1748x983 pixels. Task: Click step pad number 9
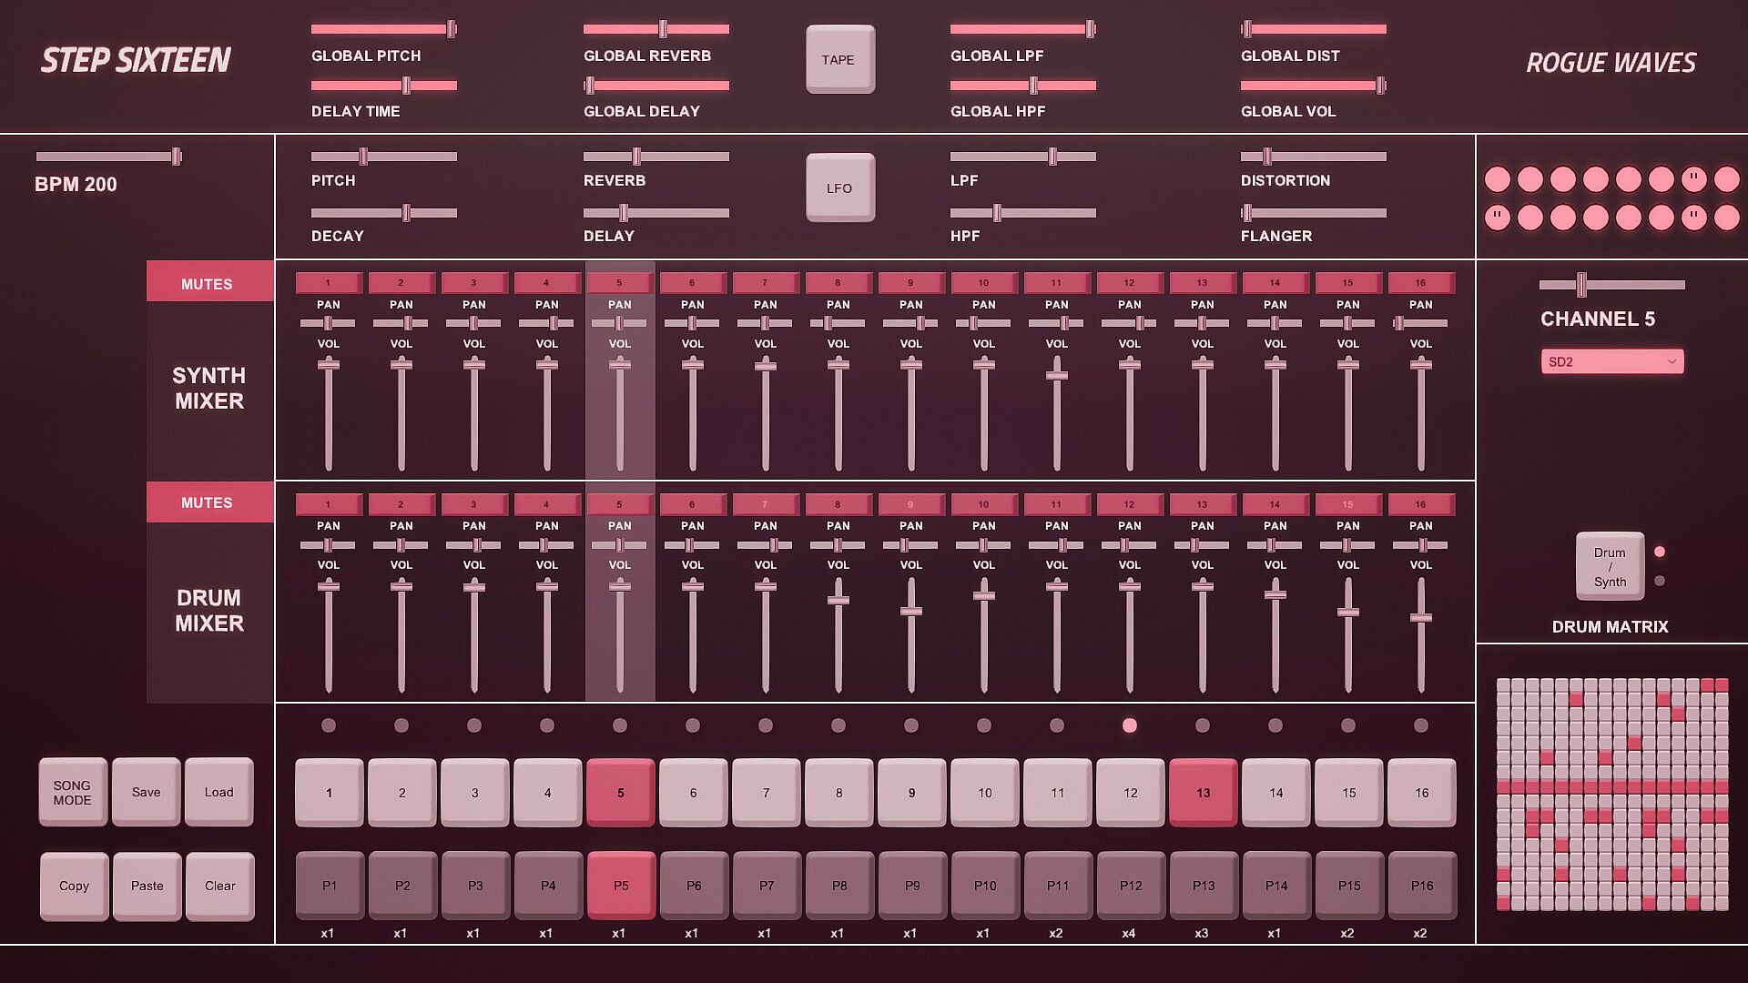(911, 792)
